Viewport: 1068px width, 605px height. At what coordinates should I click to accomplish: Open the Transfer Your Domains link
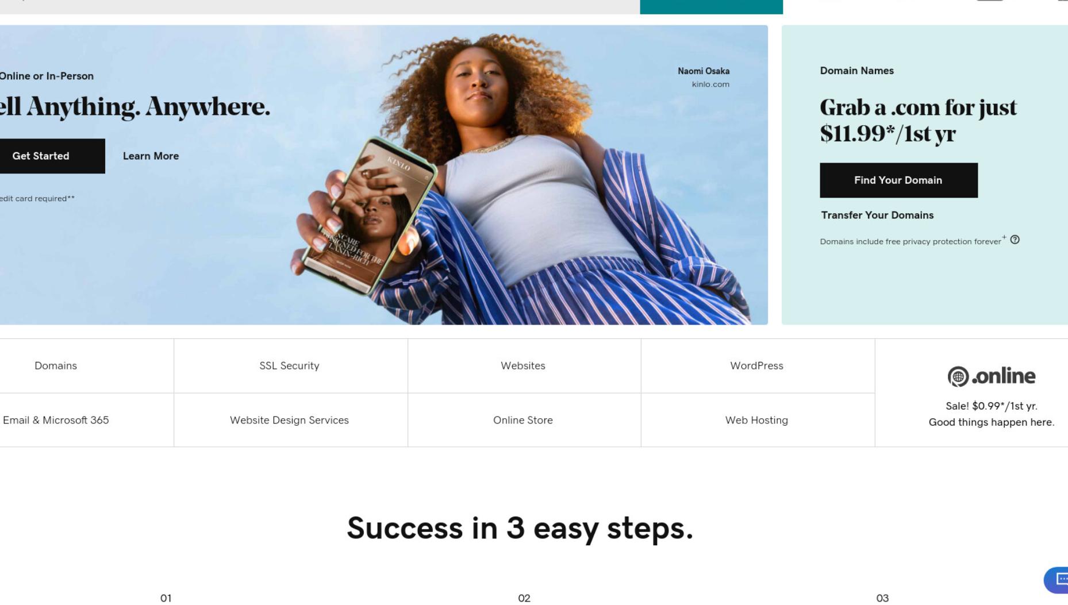(877, 215)
